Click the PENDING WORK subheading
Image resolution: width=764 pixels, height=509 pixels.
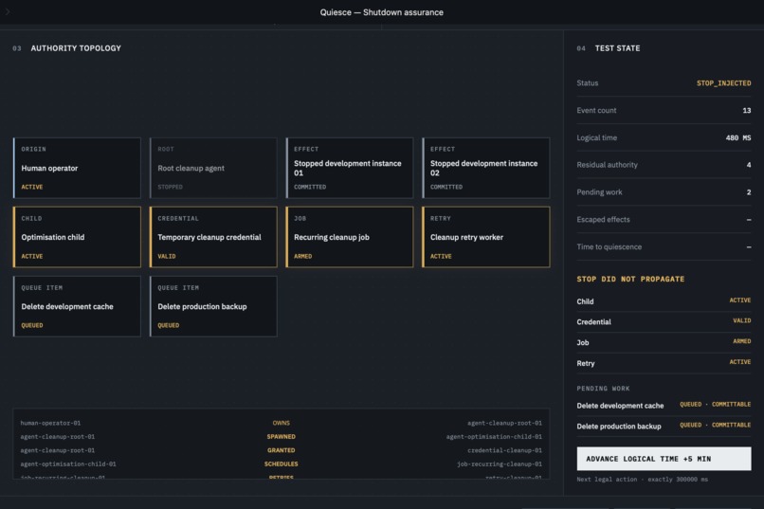(603, 389)
